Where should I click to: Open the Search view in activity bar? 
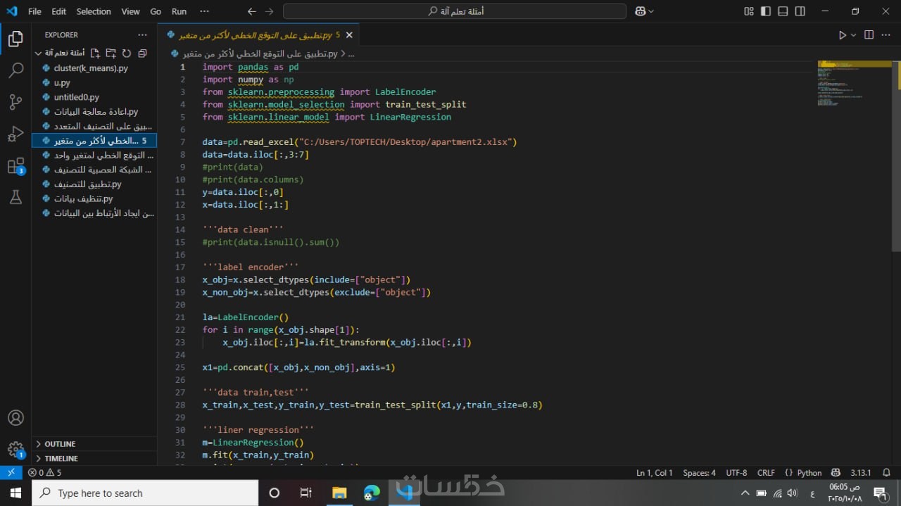pyautogui.click(x=15, y=70)
